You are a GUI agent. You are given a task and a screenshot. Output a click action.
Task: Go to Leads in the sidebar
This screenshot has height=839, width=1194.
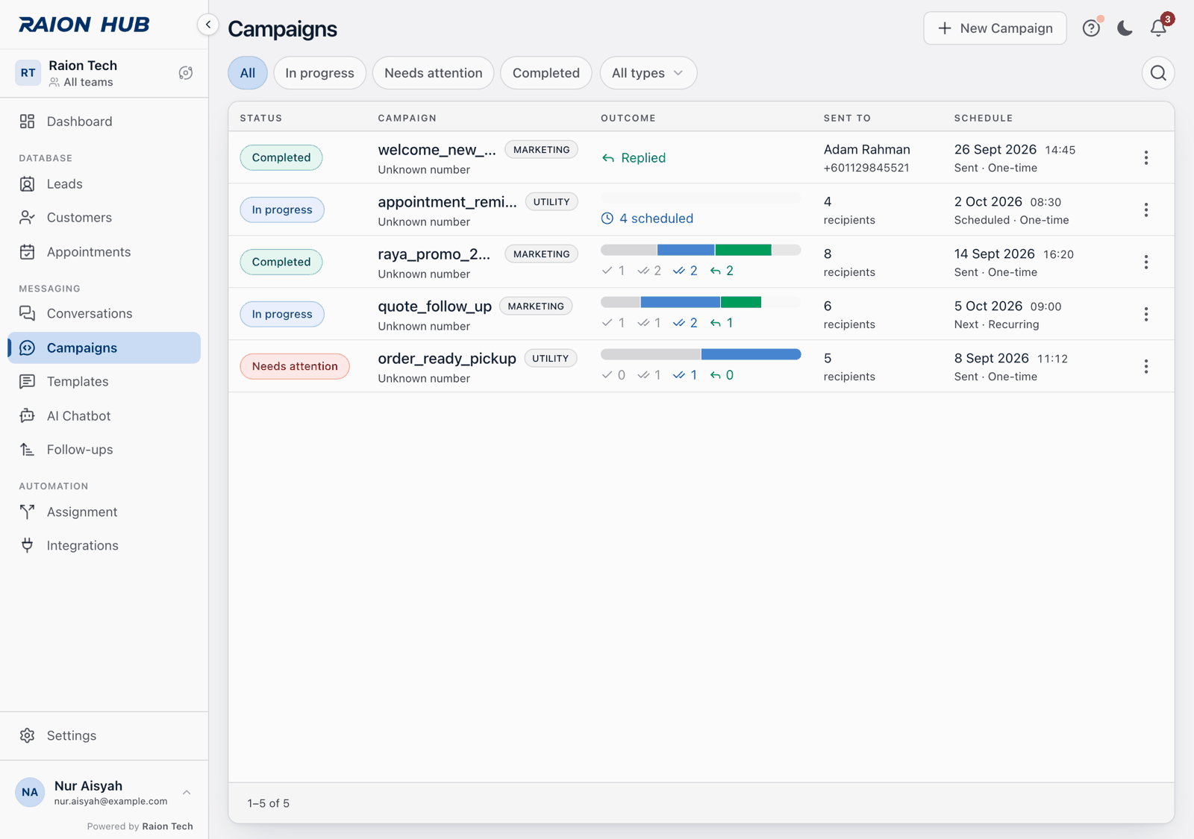click(104, 184)
